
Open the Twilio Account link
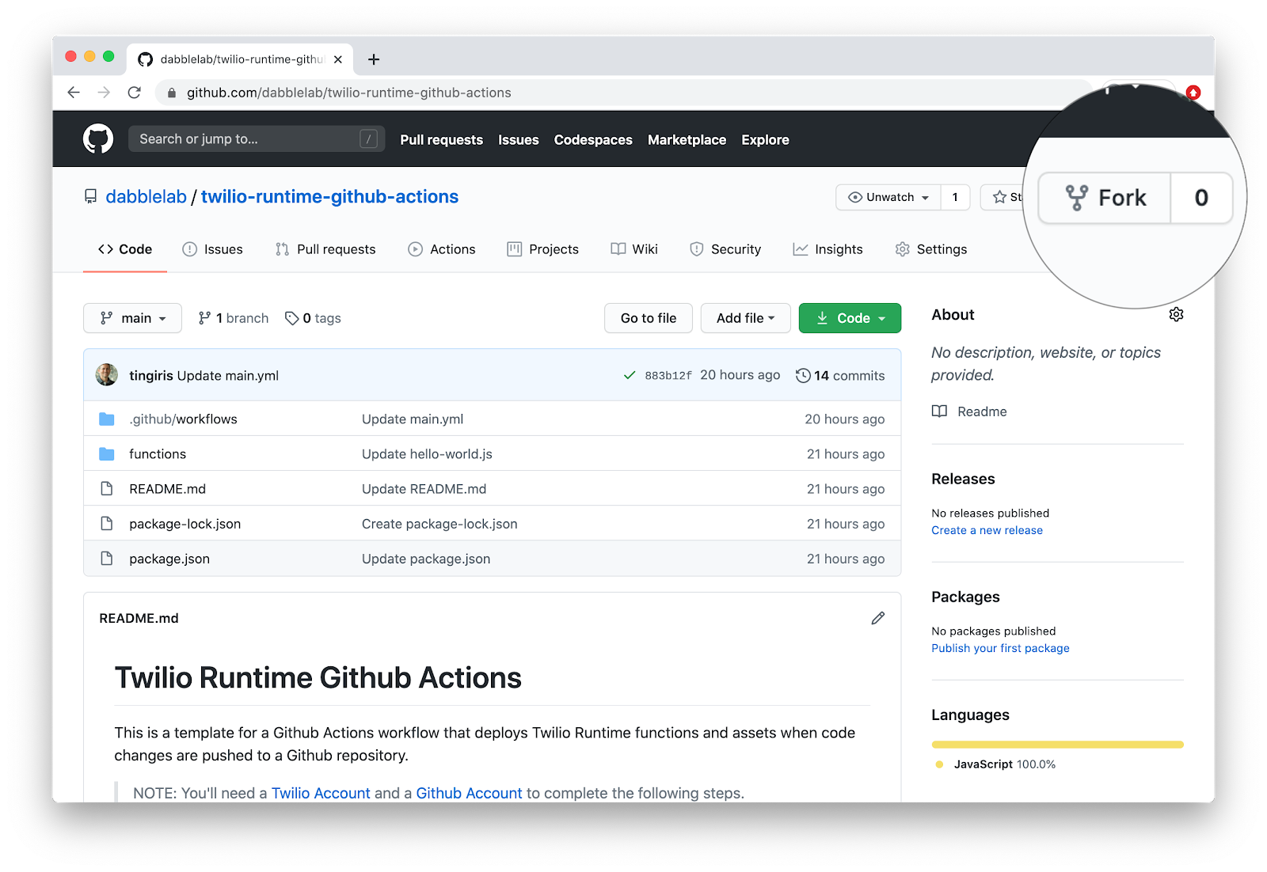click(x=321, y=793)
